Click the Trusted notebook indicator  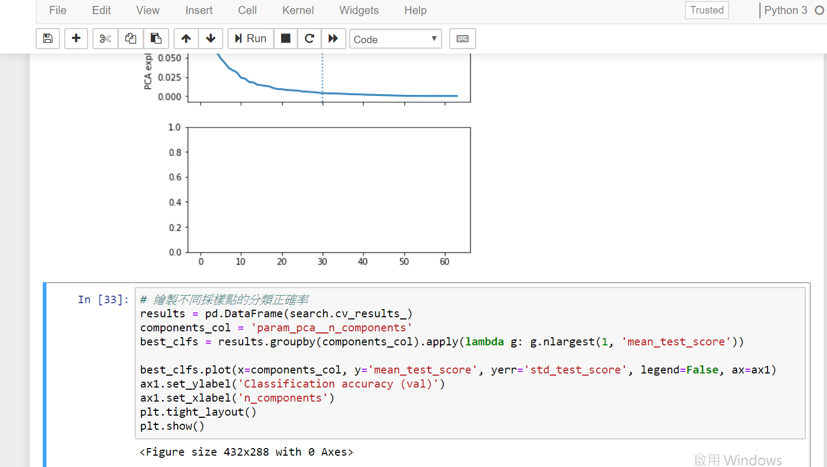click(x=707, y=10)
